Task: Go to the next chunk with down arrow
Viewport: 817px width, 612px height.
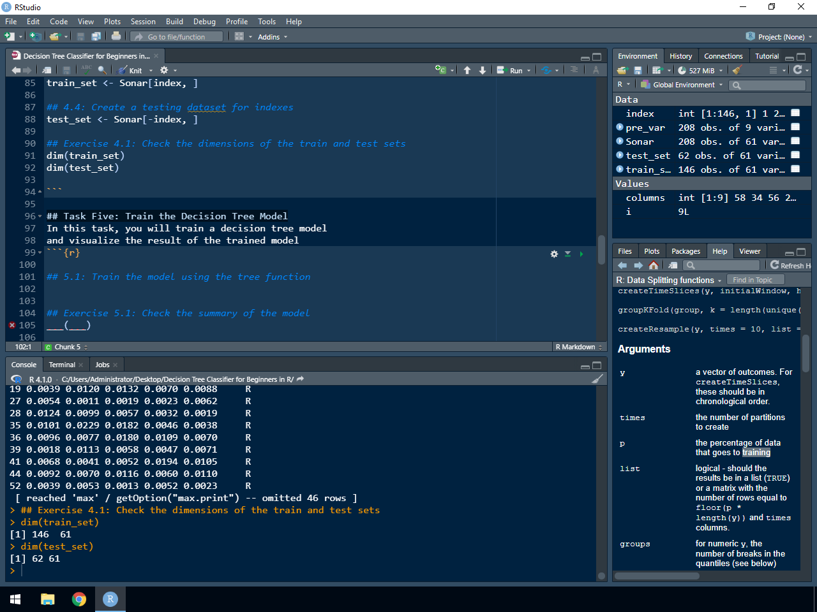Action: (x=483, y=70)
